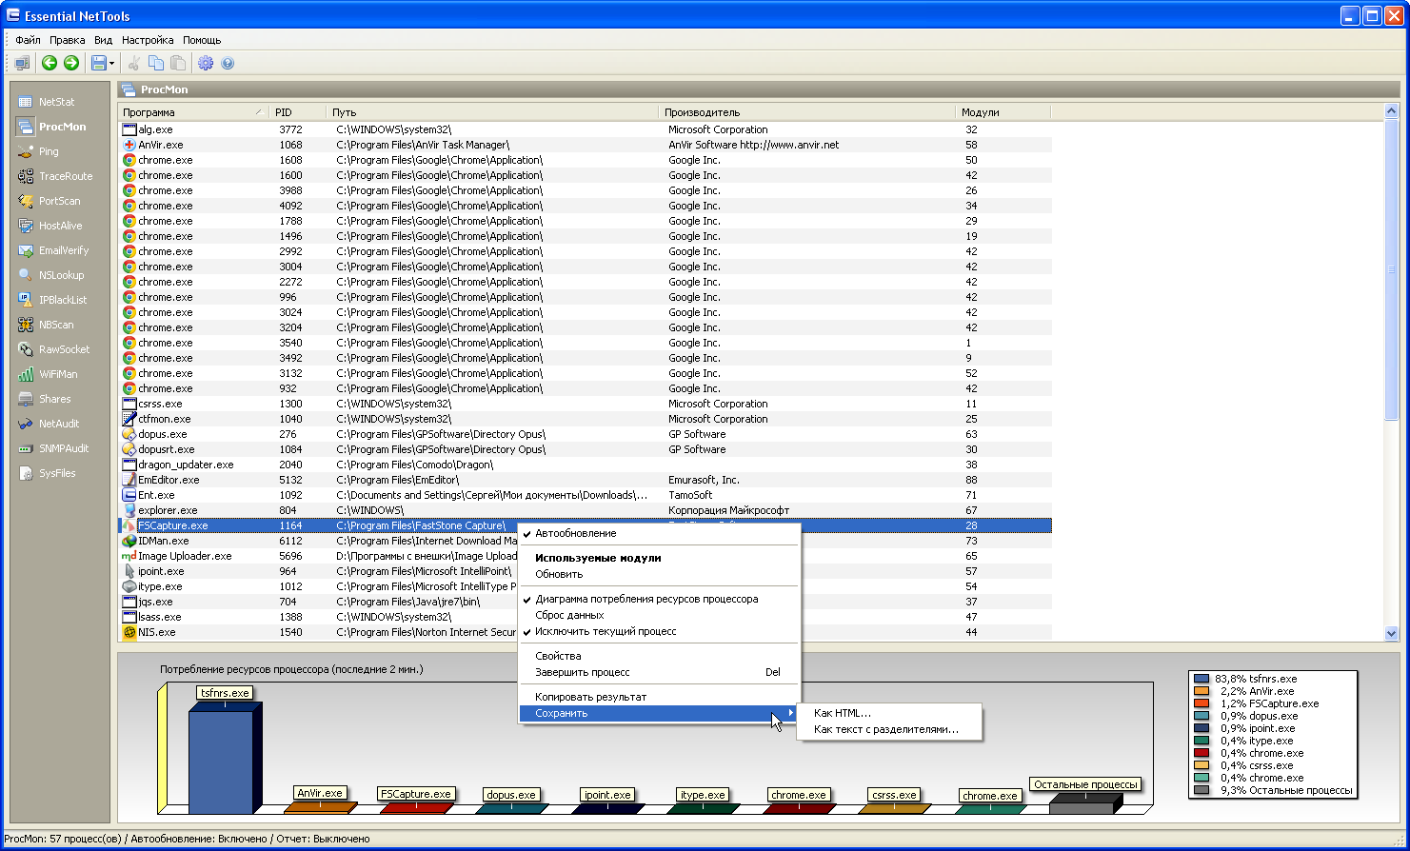The height and width of the screenshot is (851, 1410).
Task: Select the ctfmon.exe process row
Action: [x=585, y=419]
